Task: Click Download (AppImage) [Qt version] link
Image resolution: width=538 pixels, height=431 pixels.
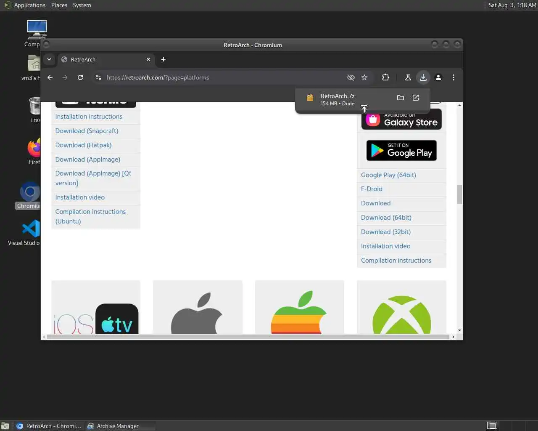Action: click(x=93, y=178)
